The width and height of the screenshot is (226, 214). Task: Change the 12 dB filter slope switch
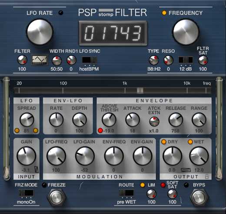(x=186, y=60)
